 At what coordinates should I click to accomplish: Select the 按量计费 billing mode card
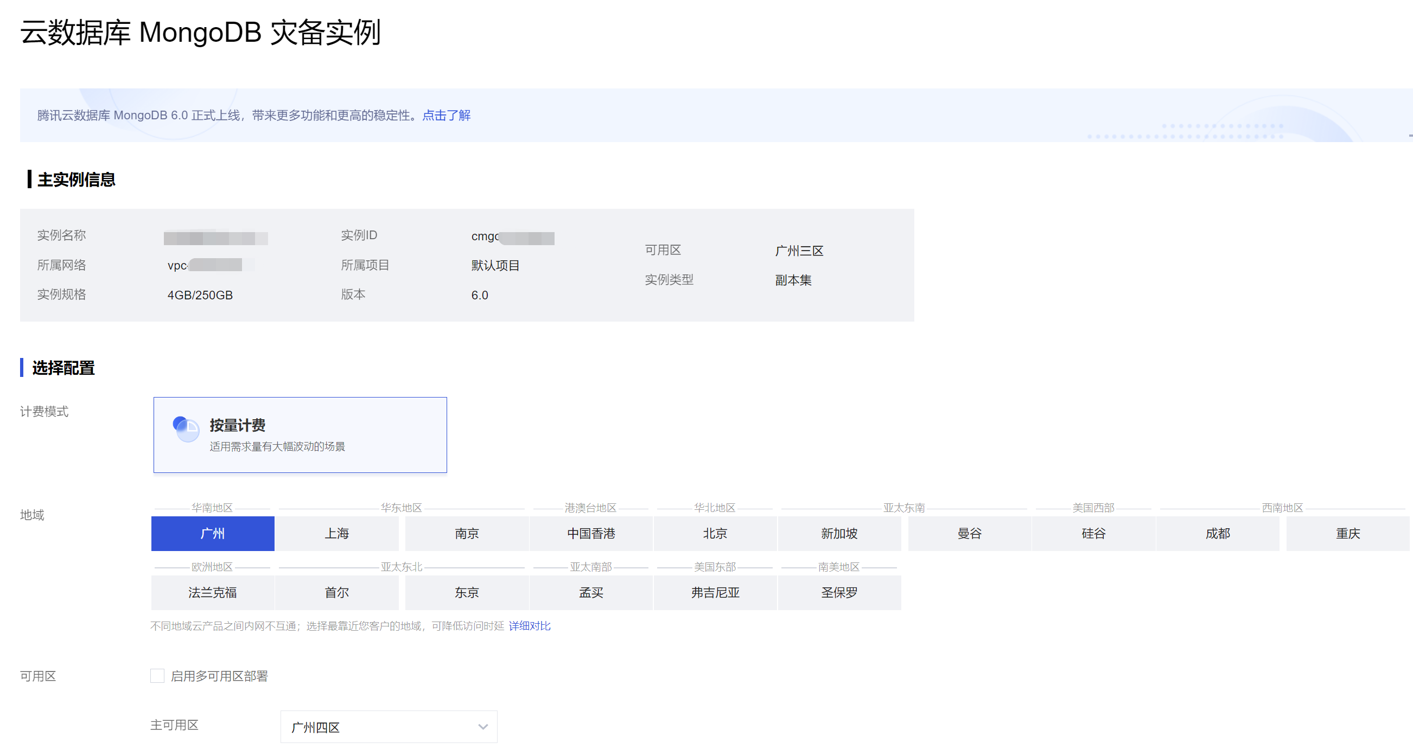(300, 435)
